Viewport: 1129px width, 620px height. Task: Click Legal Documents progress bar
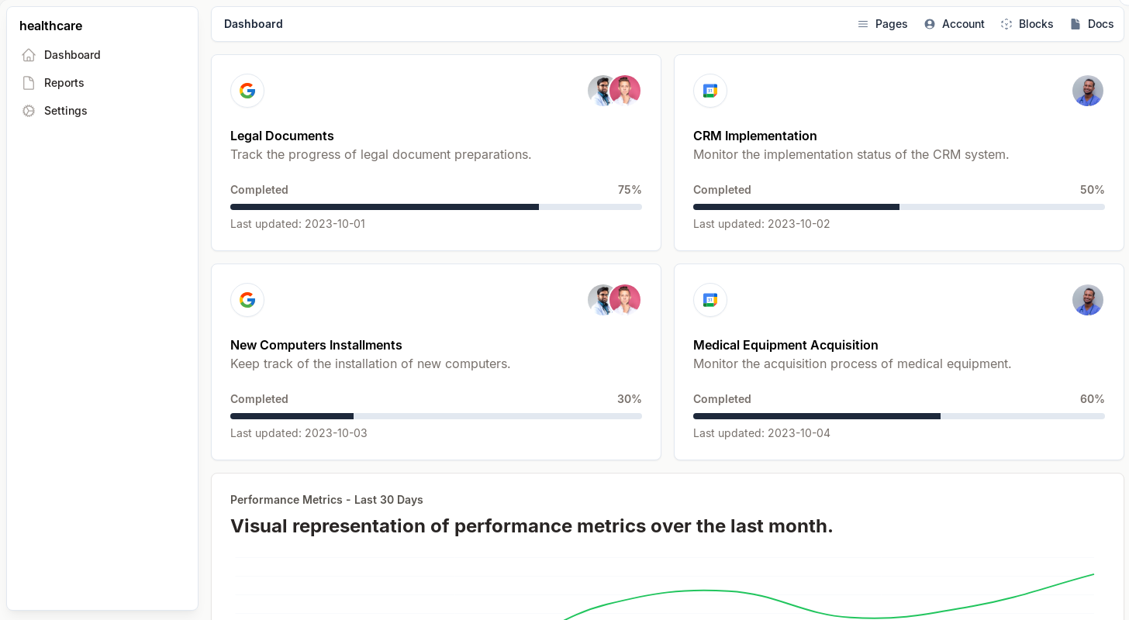click(x=436, y=207)
